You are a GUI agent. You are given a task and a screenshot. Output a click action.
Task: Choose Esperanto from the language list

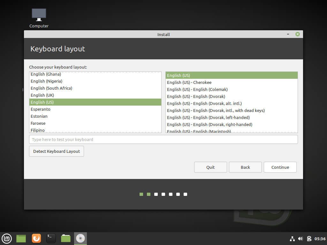(95, 109)
